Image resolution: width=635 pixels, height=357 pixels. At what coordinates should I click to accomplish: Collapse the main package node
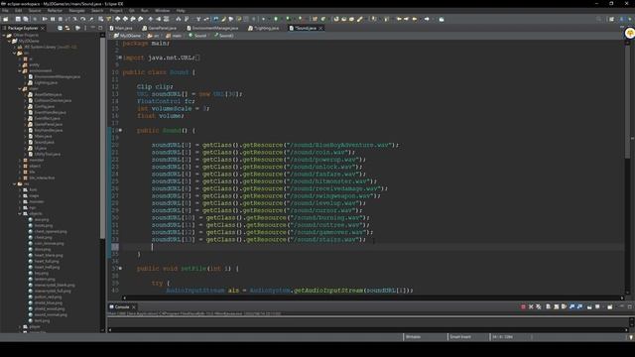(20, 88)
